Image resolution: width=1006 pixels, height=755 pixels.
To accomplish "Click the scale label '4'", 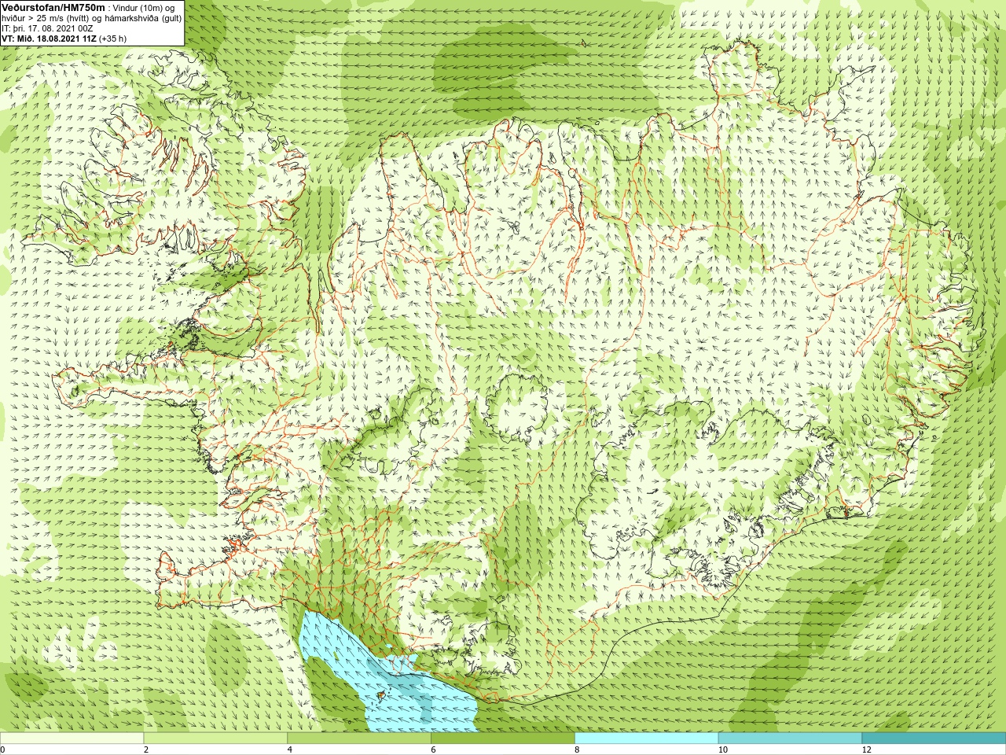I will pos(290,749).
